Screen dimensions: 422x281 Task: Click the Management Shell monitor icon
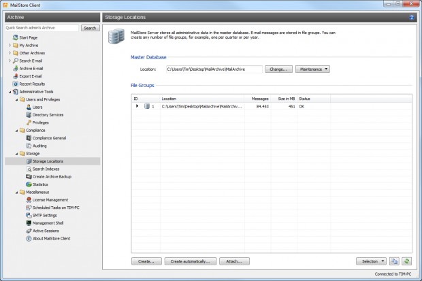[x=29, y=223]
